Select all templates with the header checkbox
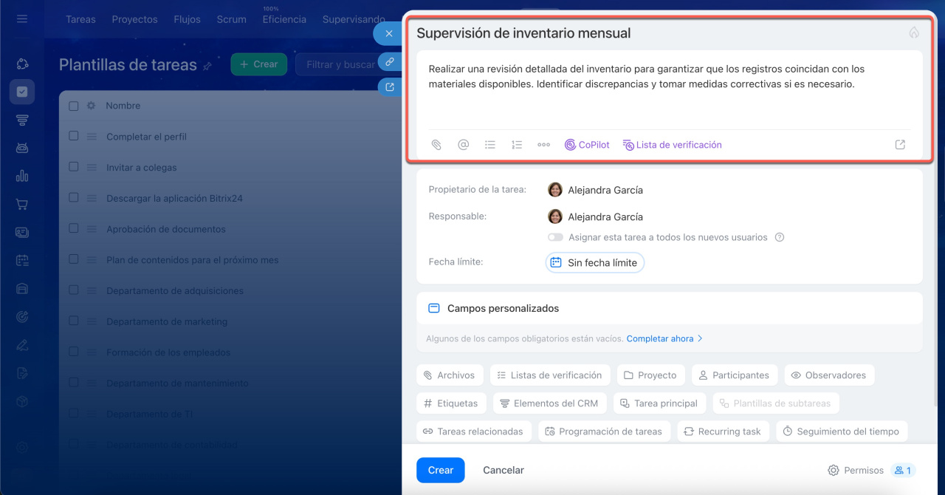This screenshot has height=495, width=945. tap(74, 106)
